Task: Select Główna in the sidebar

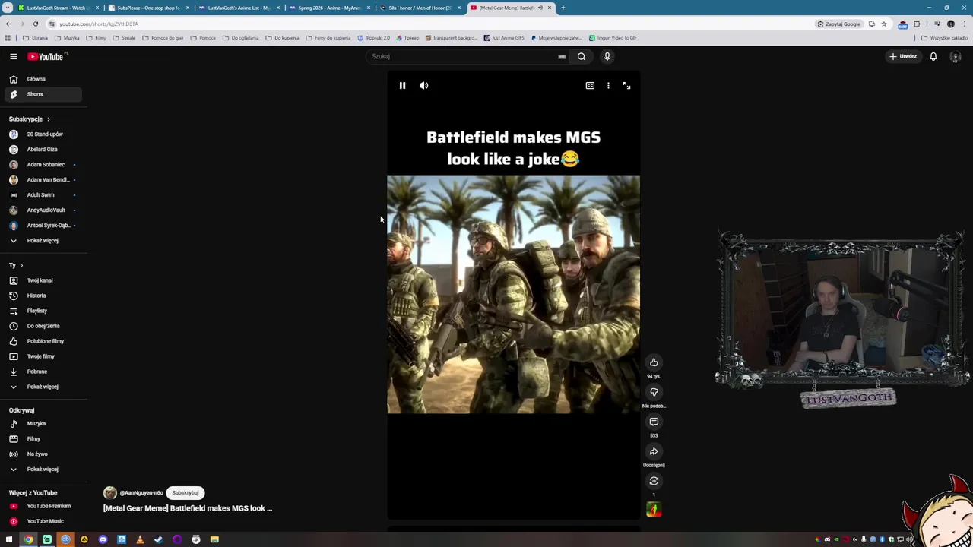Action: (x=43, y=79)
